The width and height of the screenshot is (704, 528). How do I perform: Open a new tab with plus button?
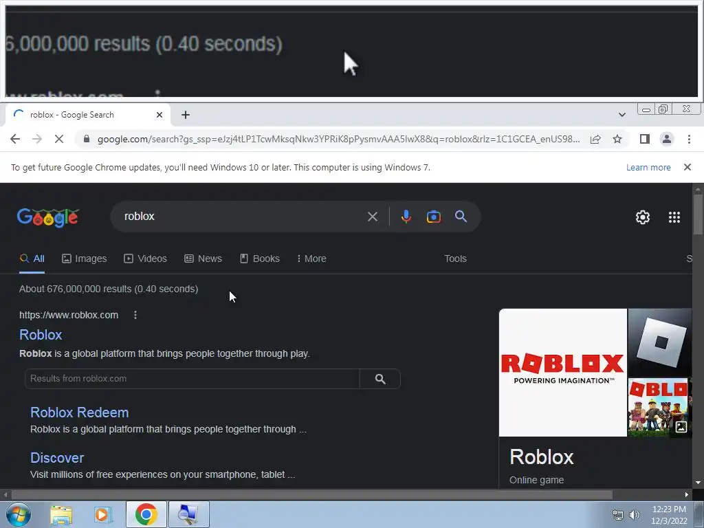[x=186, y=115]
